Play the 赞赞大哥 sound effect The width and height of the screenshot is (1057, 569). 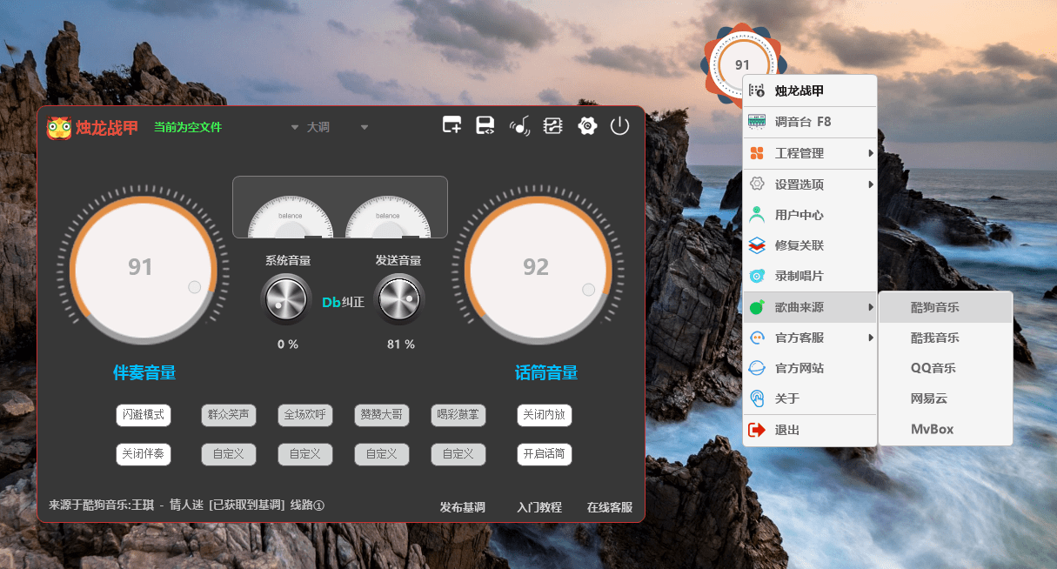coord(382,415)
